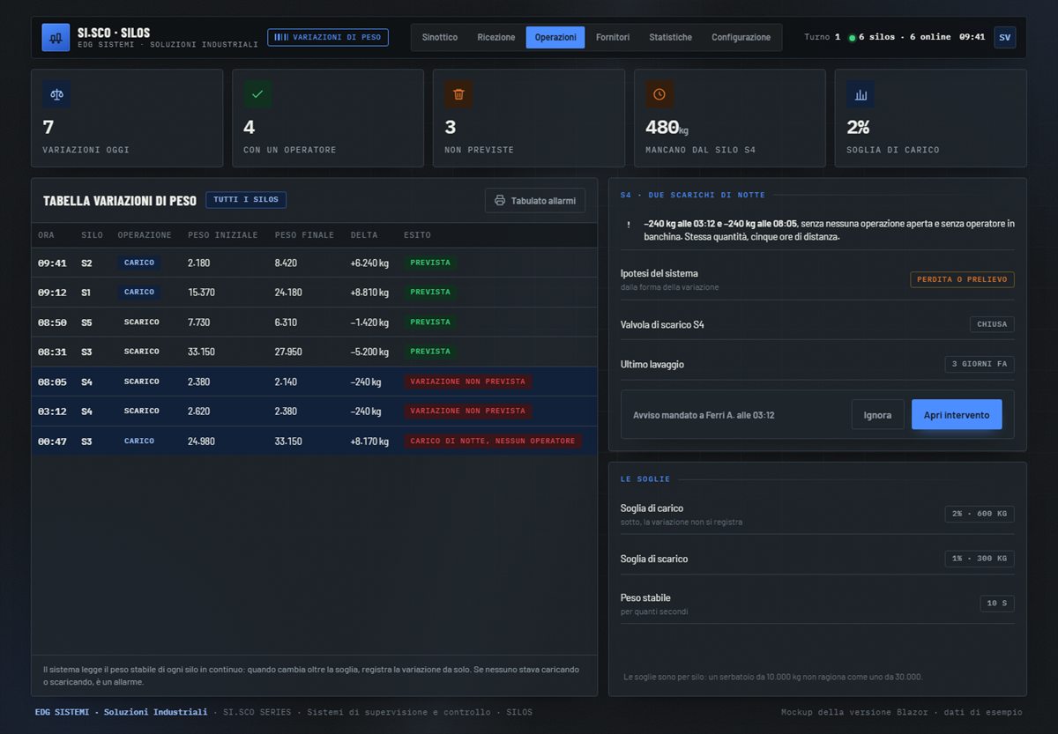Viewport: 1058px width, 734px height.
Task: Click the printer icon in Tabulato allarmi
Action: (x=500, y=201)
